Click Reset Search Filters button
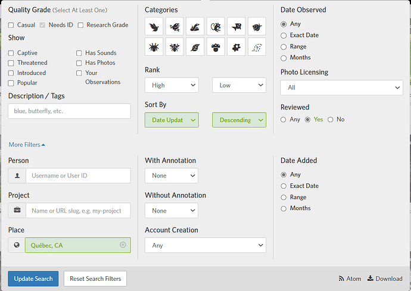411x291 pixels. [x=95, y=279]
